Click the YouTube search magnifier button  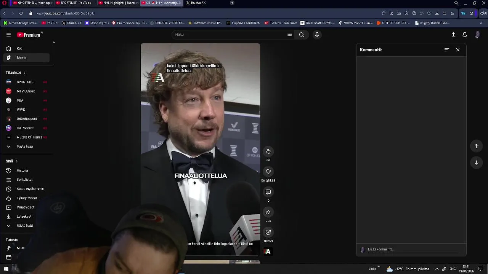click(x=302, y=35)
